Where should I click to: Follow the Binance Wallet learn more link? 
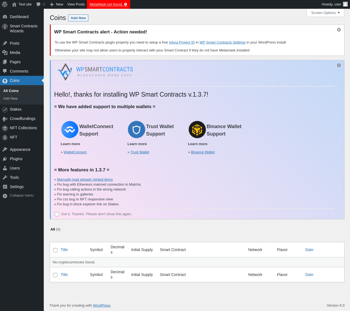[x=203, y=152]
